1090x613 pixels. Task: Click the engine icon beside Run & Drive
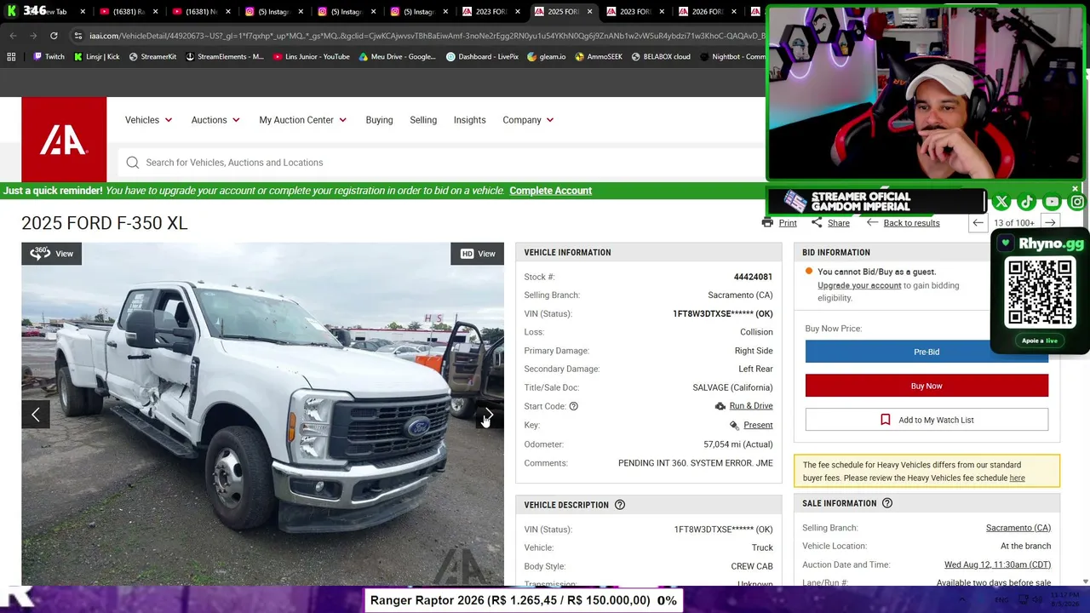[x=720, y=406]
